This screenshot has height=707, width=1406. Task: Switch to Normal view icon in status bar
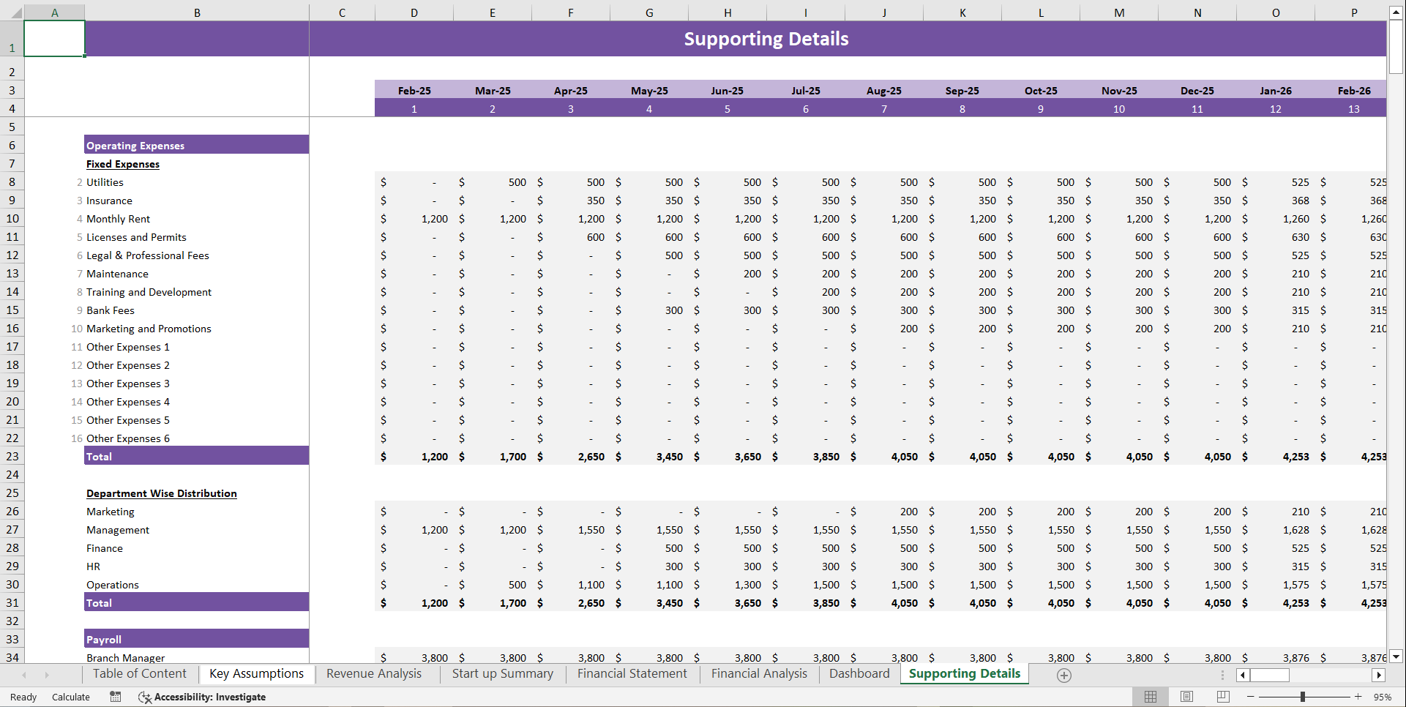(1150, 697)
